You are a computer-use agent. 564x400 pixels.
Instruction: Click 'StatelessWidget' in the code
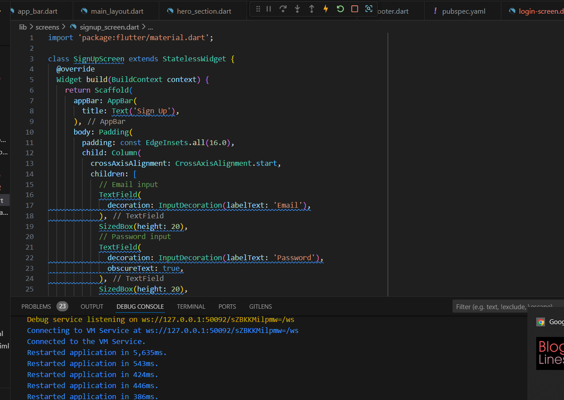point(194,59)
